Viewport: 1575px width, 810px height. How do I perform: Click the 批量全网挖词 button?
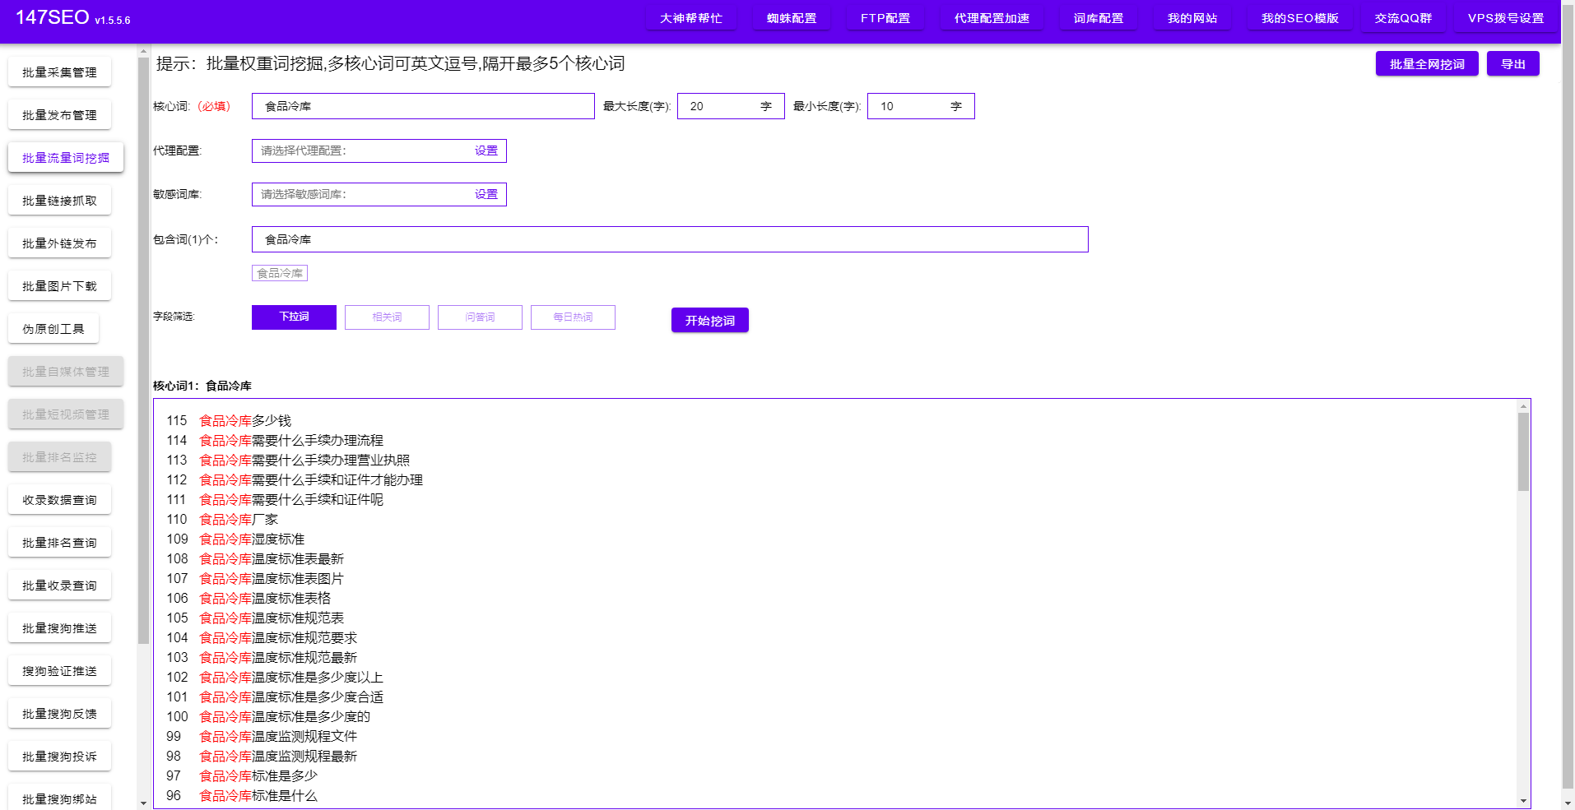pos(1426,64)
